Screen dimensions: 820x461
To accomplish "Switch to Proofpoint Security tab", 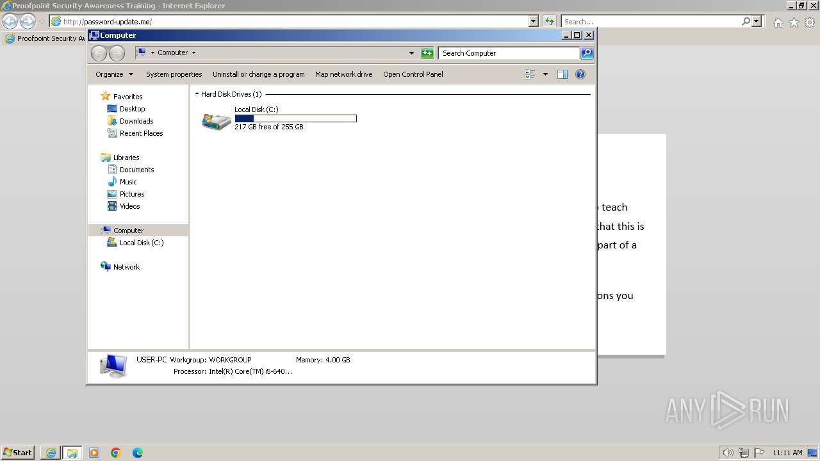I will [x=45, y=38].
